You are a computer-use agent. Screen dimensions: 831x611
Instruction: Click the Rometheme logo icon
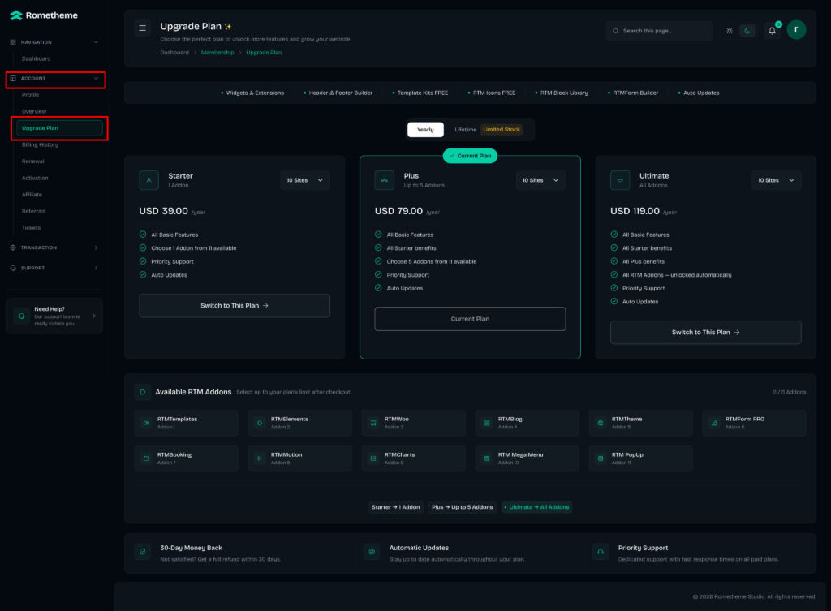pos(16,15)
